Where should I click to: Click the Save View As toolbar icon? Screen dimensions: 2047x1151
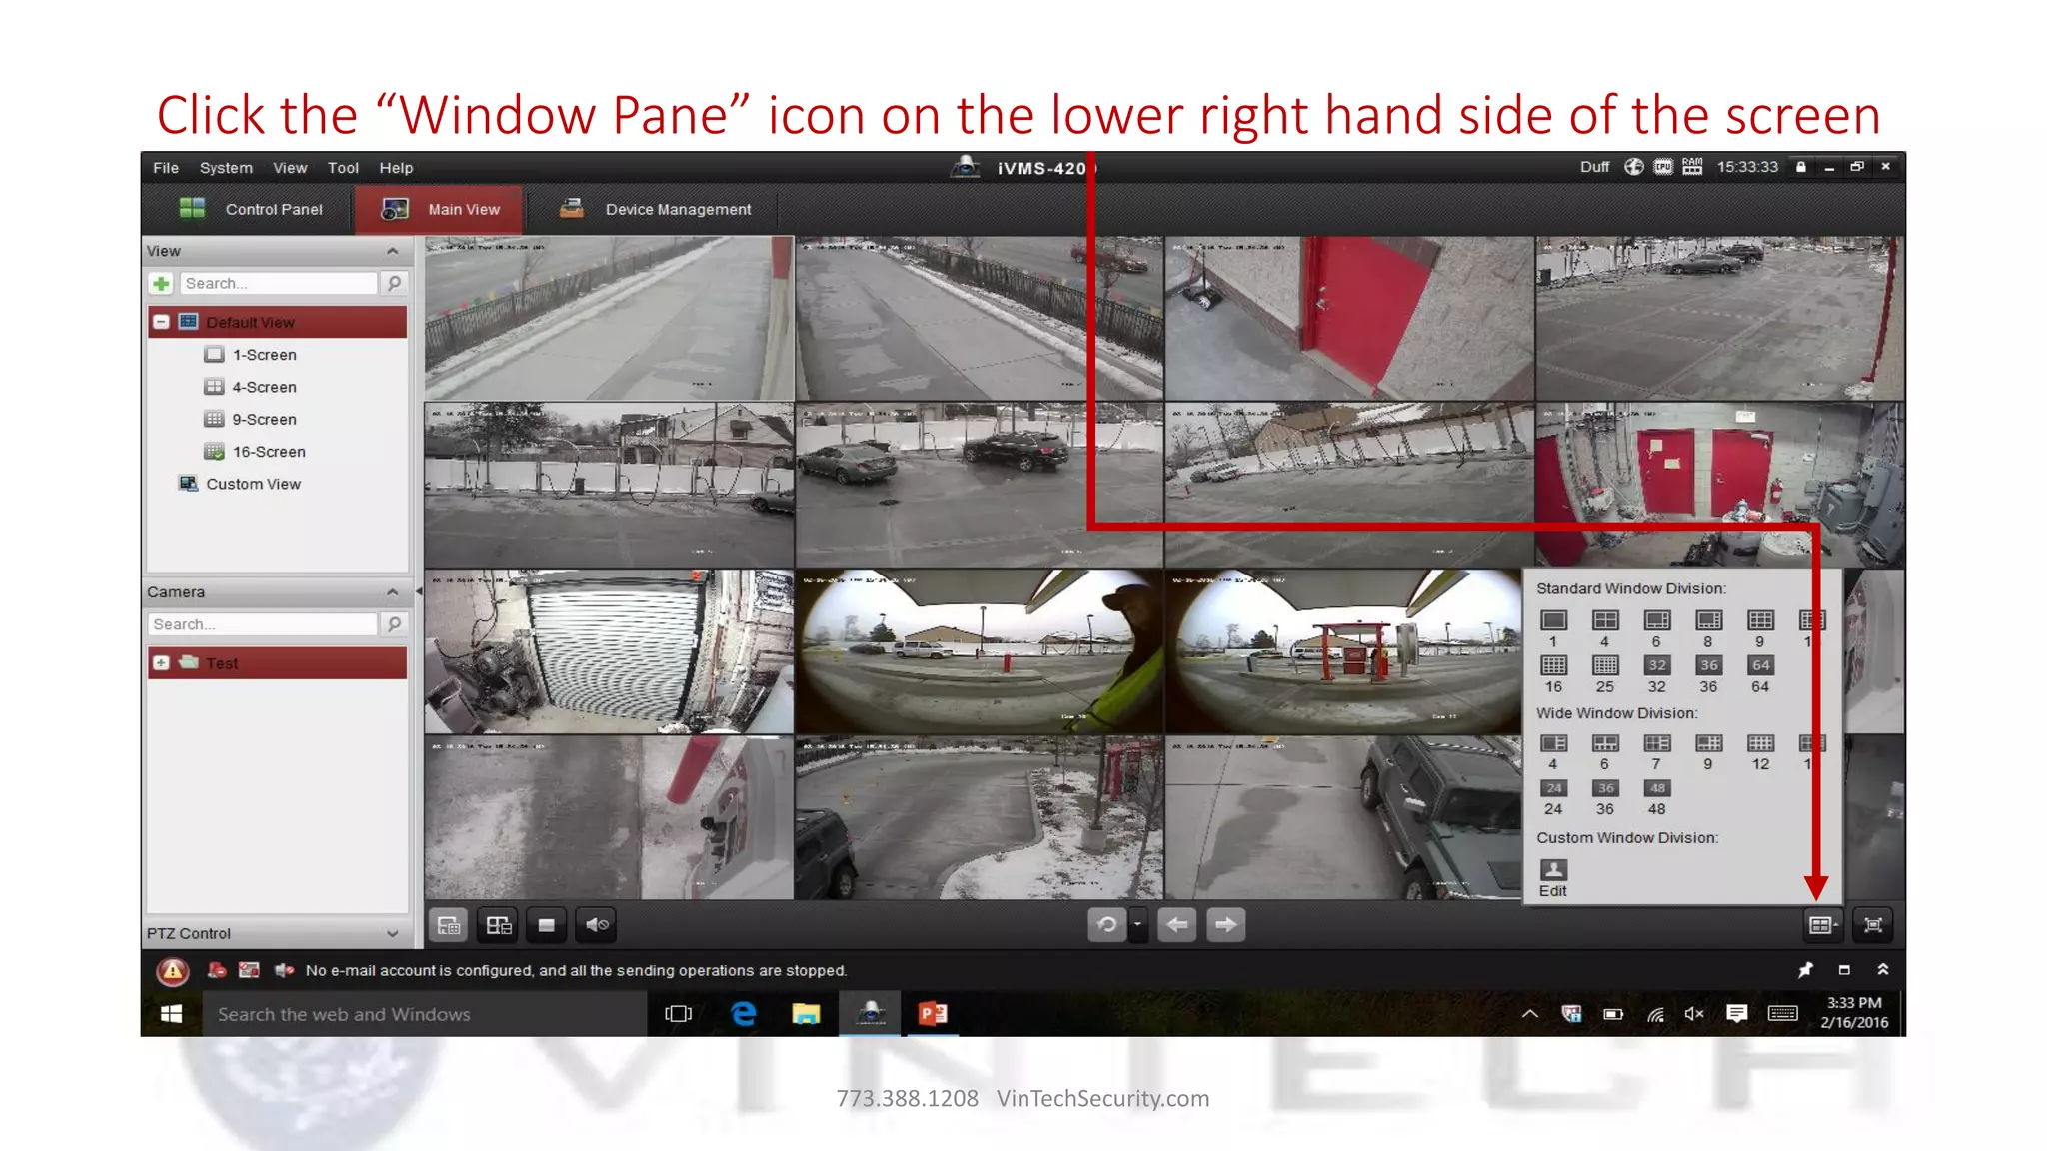tap(498, 925)
